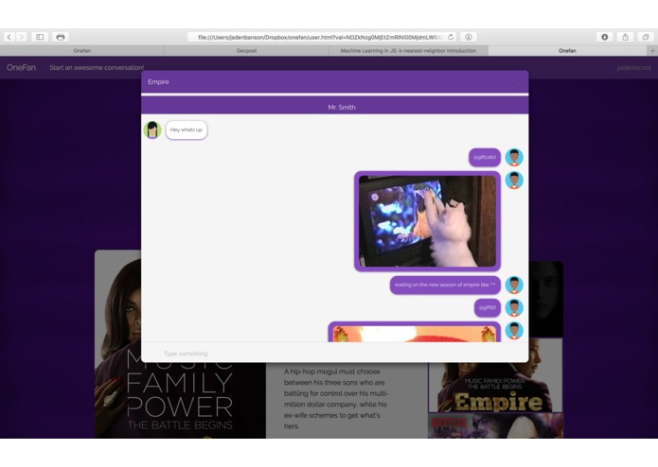Image resolution: width=658 pixels, height=467 pixels.
Task: Click 'waiting on the new season' message
Action: coord(445,285)
